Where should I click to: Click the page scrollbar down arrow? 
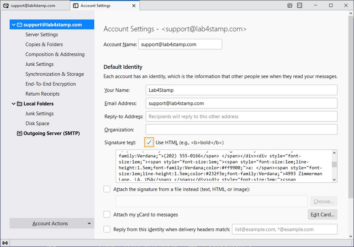[x=351, y=236]
